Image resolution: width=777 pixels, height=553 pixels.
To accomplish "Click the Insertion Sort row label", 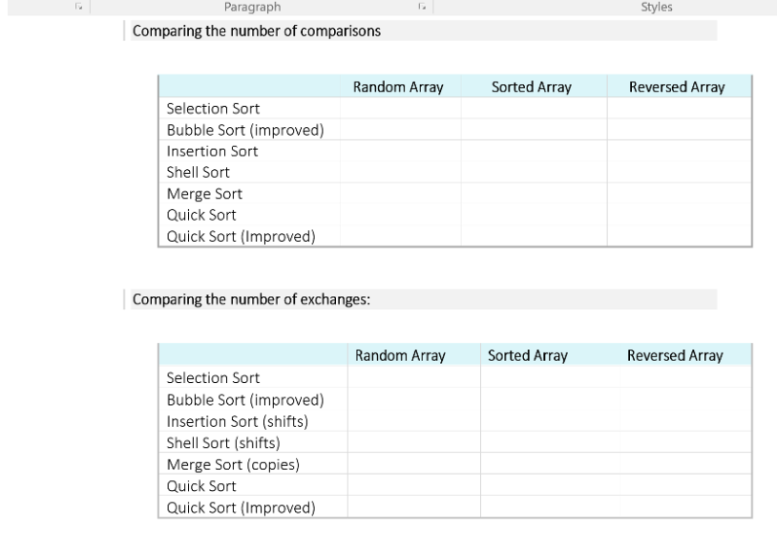I will tap(212, 151).
